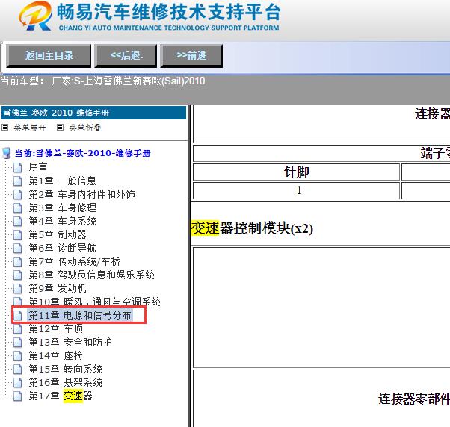Go back with <<后退 button
The height and width of the screenshot is (427, 450).
tap(126, 55)
